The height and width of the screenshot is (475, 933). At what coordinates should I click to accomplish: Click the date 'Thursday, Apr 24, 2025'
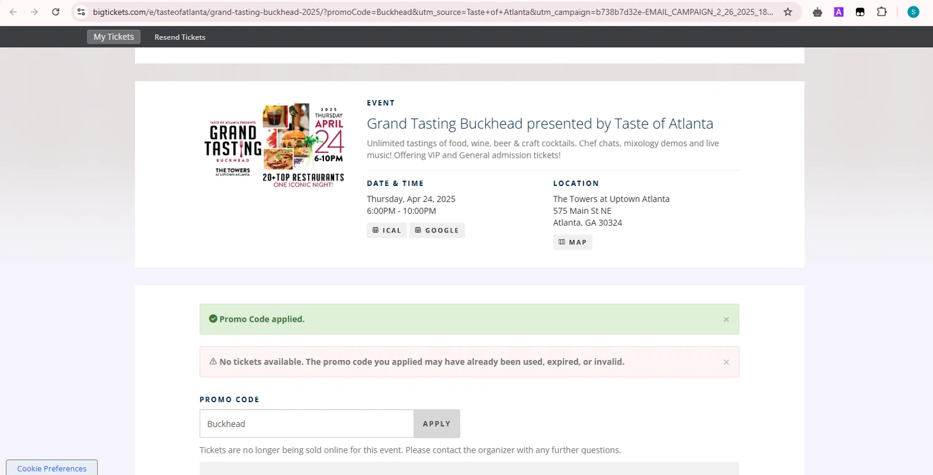pyautogui.click(x=411, y=199)
